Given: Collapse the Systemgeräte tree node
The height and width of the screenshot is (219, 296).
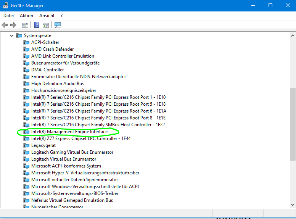Looking at the screenshot, I should click(11, 35).
